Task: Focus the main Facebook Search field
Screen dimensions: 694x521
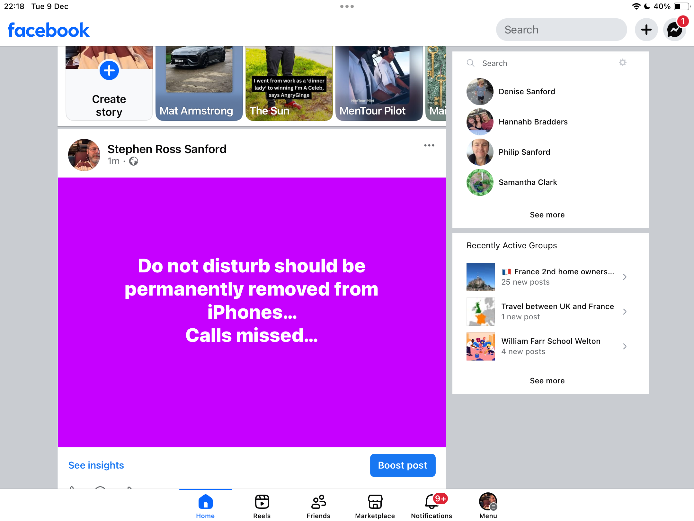Action: pyautogui.click(x=561, y=30)
